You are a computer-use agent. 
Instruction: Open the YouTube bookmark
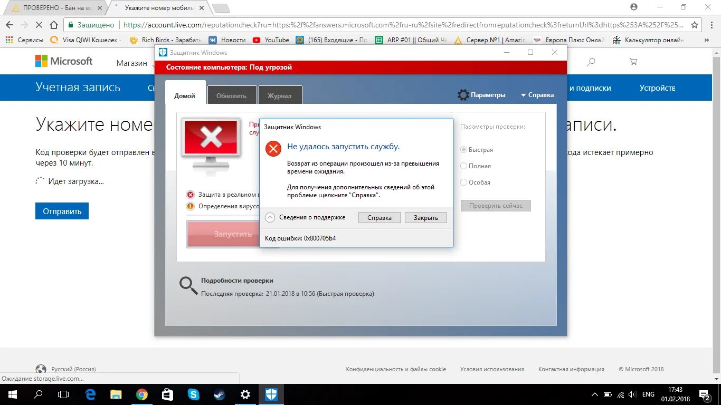pos(271,40)
